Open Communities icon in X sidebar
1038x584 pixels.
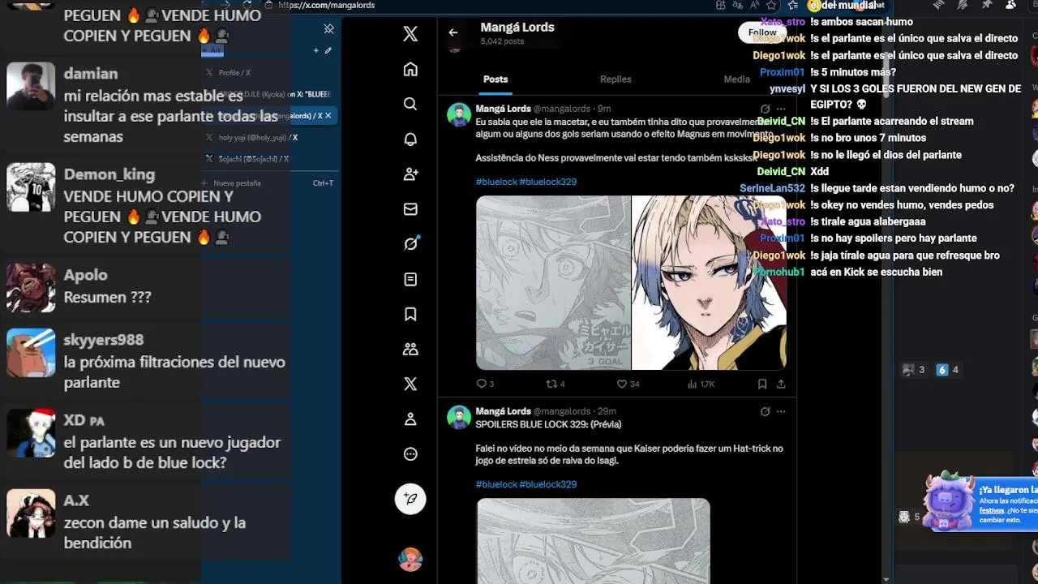click(410, 349)
